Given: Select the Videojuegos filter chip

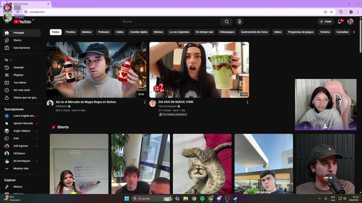Looking at the screenshot, I should [x=227, y=32].
